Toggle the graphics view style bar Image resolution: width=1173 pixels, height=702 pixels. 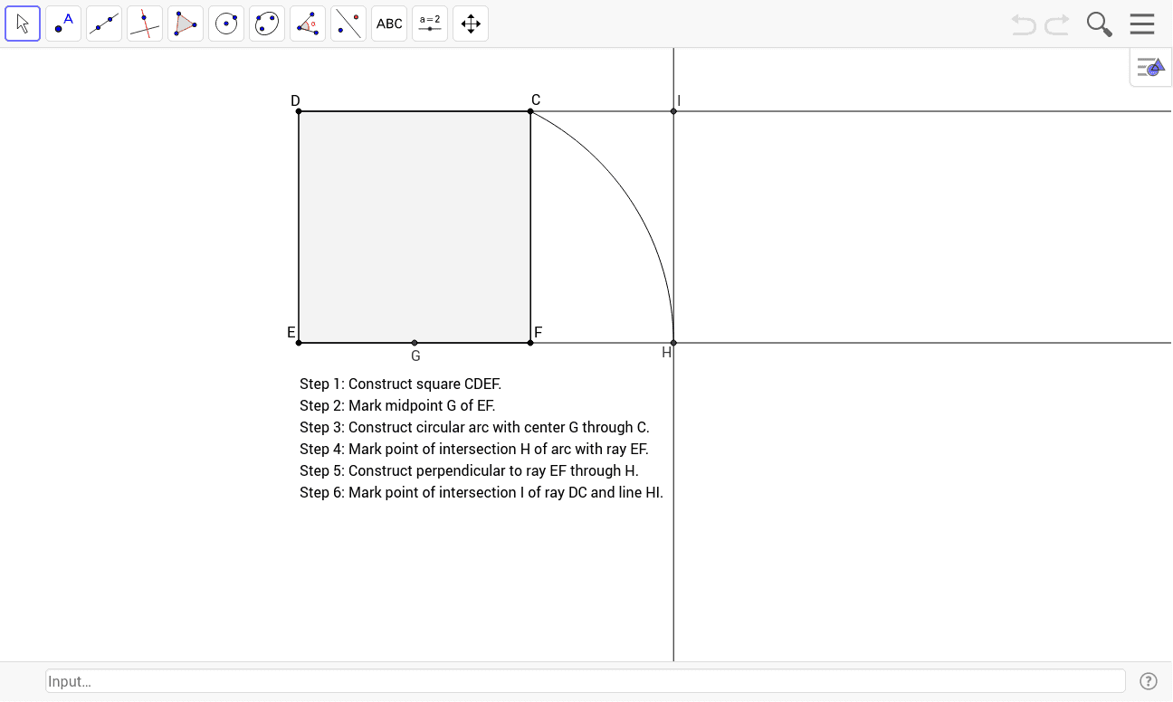pyautogui.click(x=1149, y=67)
